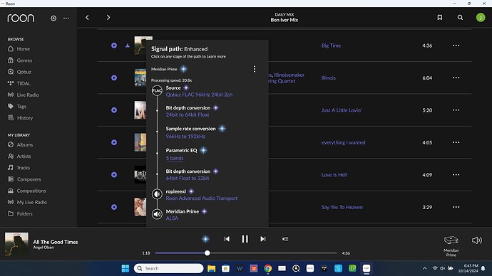Pause the current track
Screen dimensions: 492x276
coord(245,239)
